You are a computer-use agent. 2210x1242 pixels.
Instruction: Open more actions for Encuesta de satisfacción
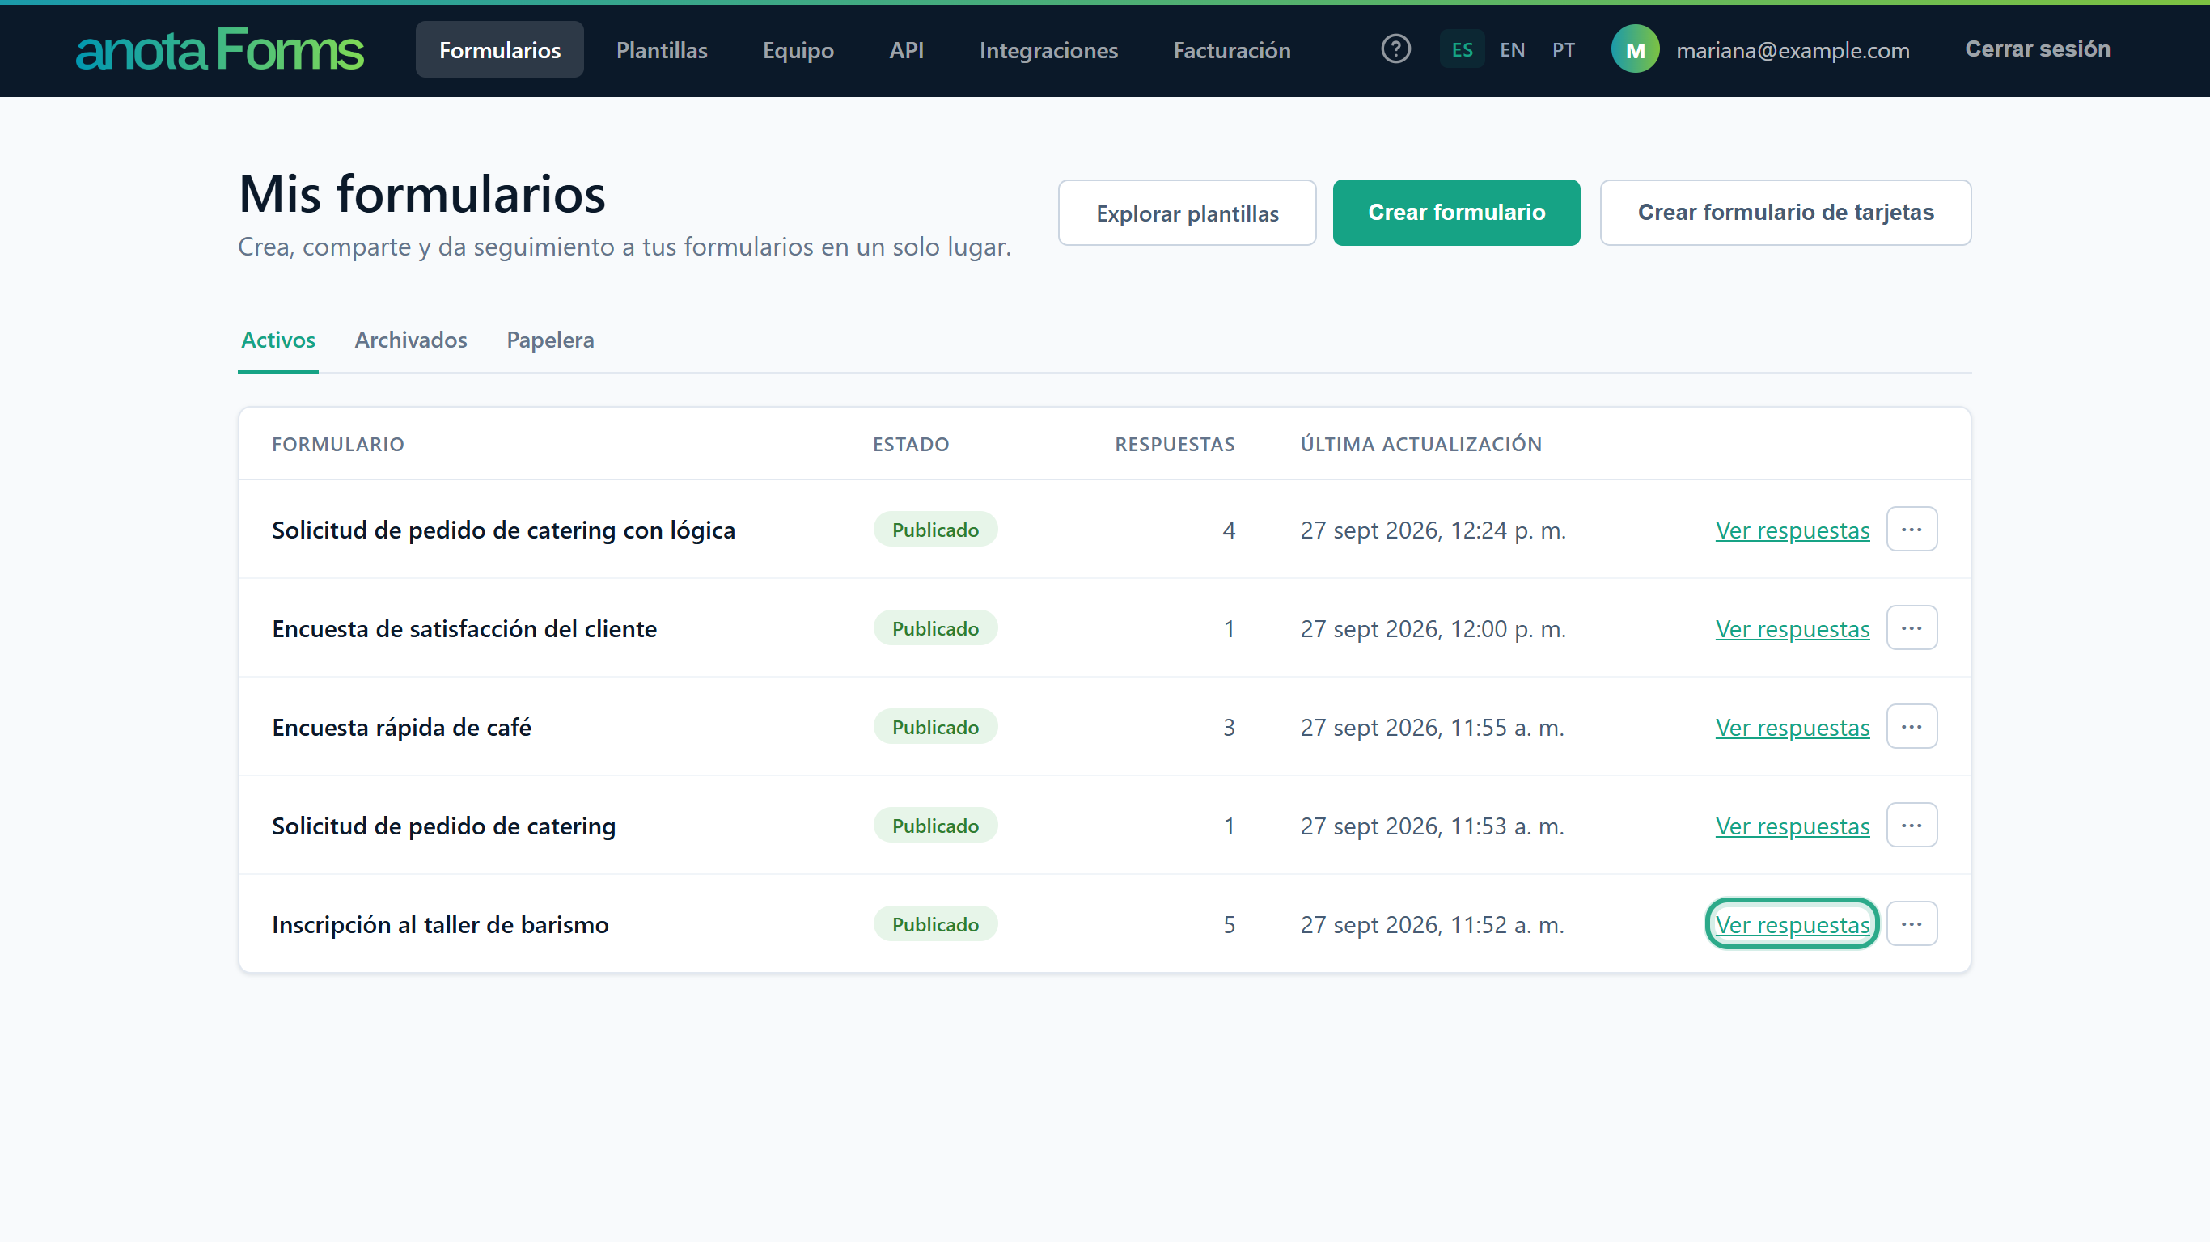1912,627
